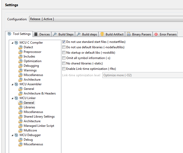Select Miscellaneous under MCU Linker
The width and height of the screenshot is (183, 153).
coord(34,112)
